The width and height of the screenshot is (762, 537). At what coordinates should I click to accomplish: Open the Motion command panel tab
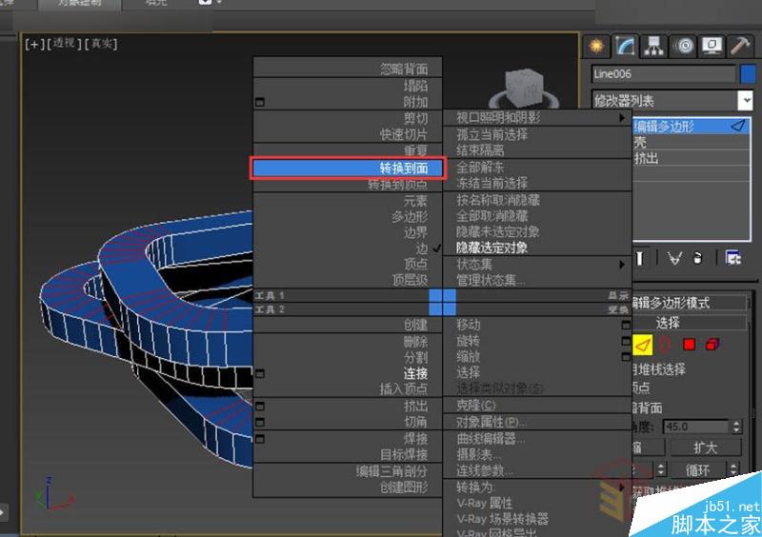click(x=683, y=46)
